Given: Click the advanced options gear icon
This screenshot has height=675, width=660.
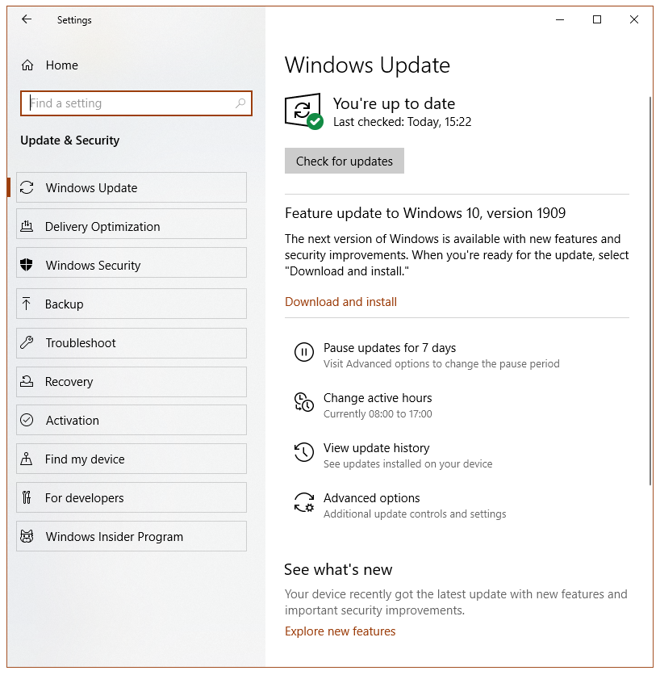Looking at the screenshot, I should pos(303,502).
